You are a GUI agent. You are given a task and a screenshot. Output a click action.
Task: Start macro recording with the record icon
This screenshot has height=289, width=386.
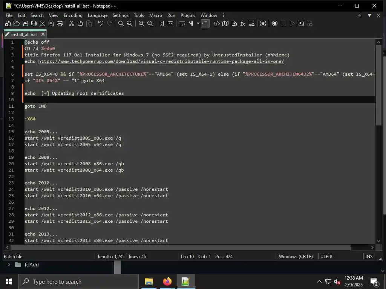[275, 23]
